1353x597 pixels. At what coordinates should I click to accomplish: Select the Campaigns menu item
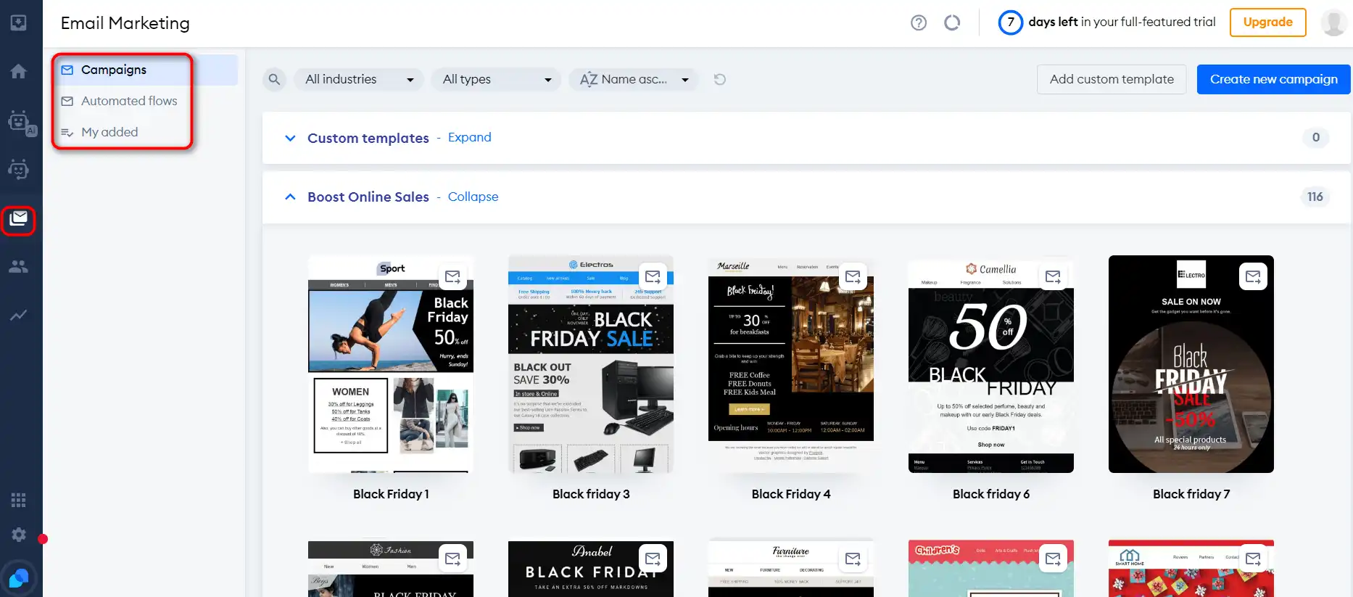pyautogui.click(x=146, y=70)
